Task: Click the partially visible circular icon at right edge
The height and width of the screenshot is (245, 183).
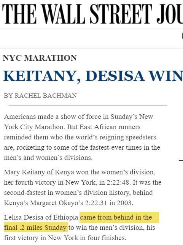Action: [182, 36]
